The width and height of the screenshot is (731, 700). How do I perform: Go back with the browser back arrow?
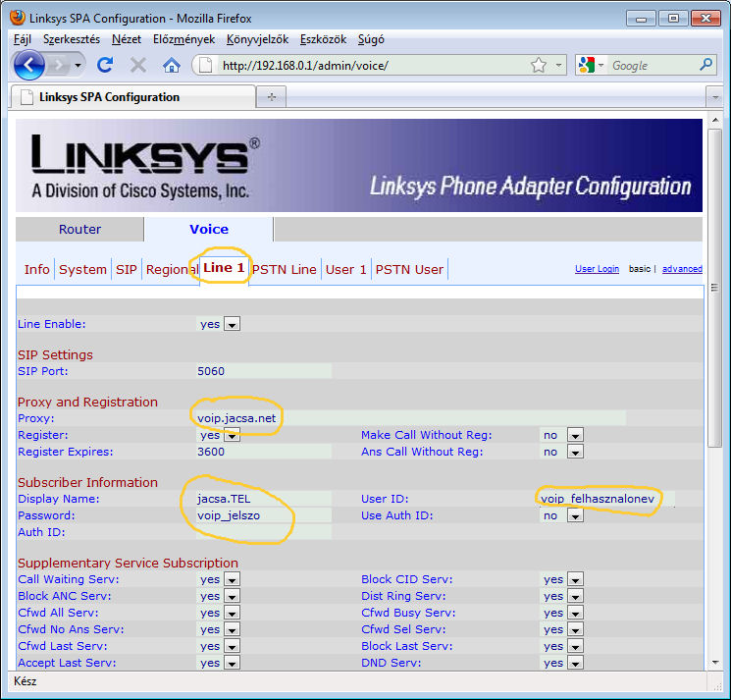click(x=28, y=65)
